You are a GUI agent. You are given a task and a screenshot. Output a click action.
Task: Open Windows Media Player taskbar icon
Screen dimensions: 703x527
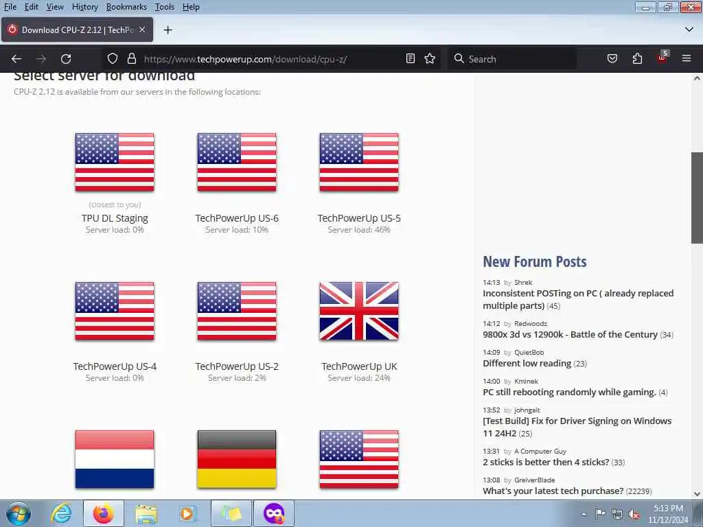[187, 513]
